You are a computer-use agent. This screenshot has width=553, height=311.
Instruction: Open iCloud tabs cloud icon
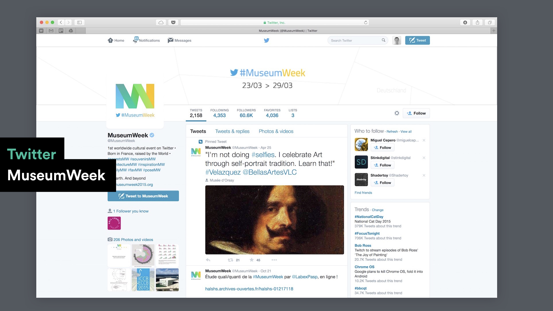tap(161, 22)
